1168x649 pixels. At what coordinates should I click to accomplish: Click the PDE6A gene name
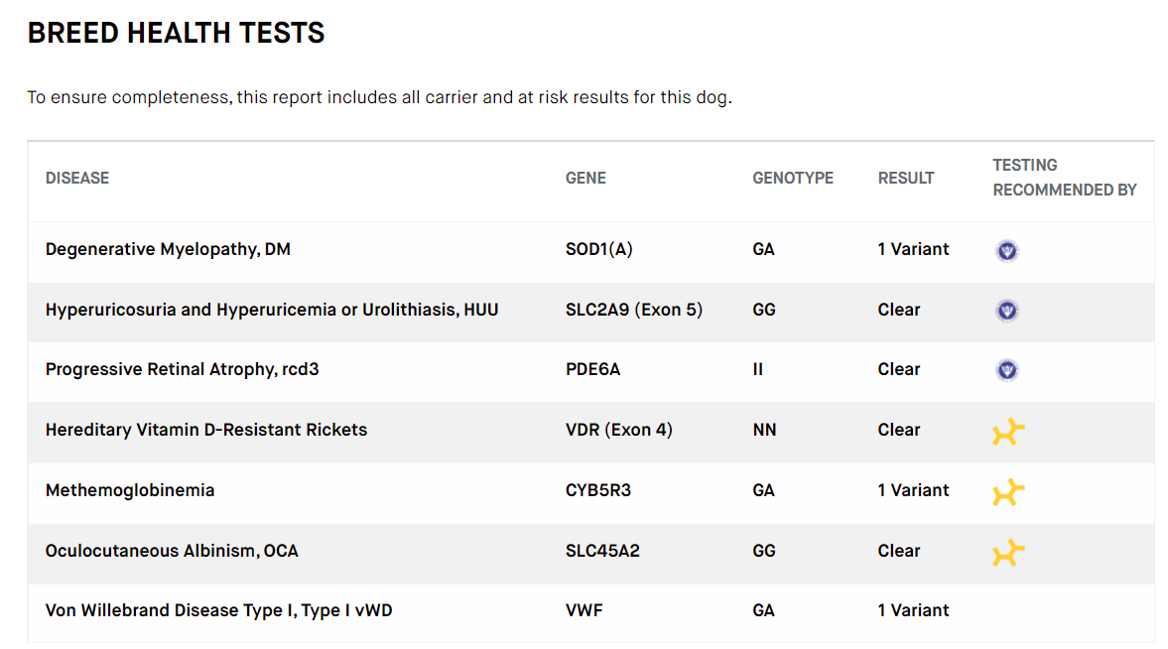[x=593, y=369]
